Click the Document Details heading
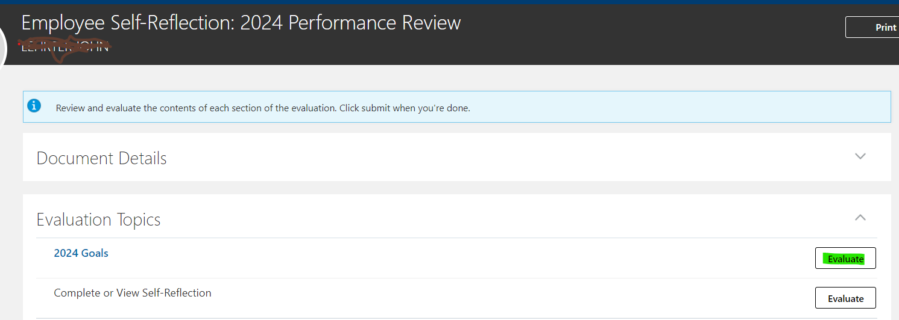The width and height of the screenshot is (899, 320). click(101, 158)
